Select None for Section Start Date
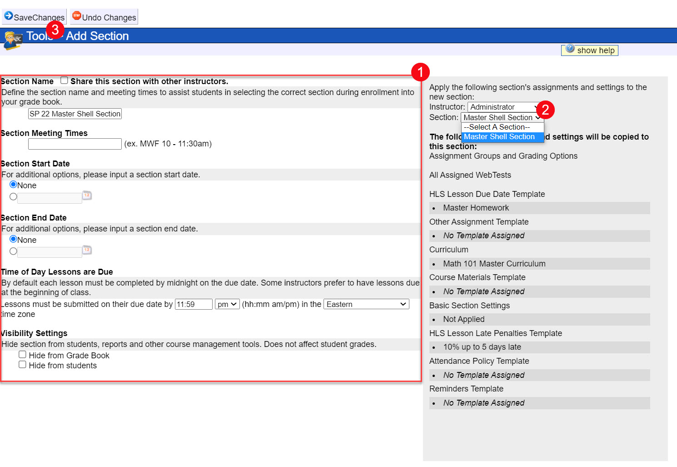 (13, 185)
